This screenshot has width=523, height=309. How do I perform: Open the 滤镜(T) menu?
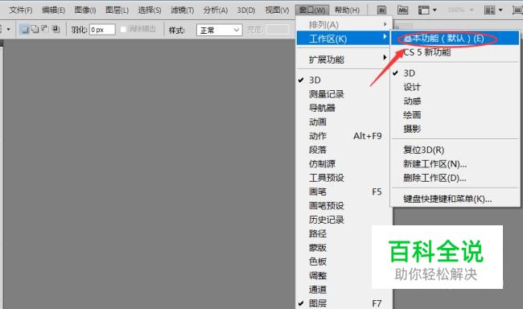coord(183,10)
